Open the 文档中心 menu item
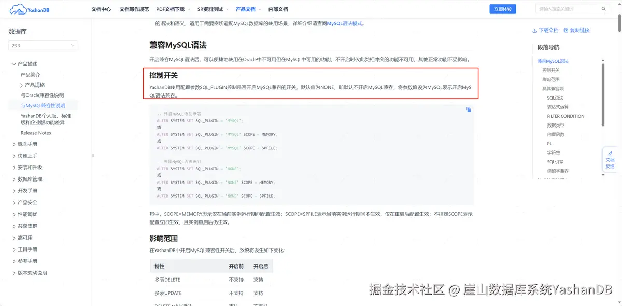The width and height of the screenshot is (622, 306). tap(101, 9)
